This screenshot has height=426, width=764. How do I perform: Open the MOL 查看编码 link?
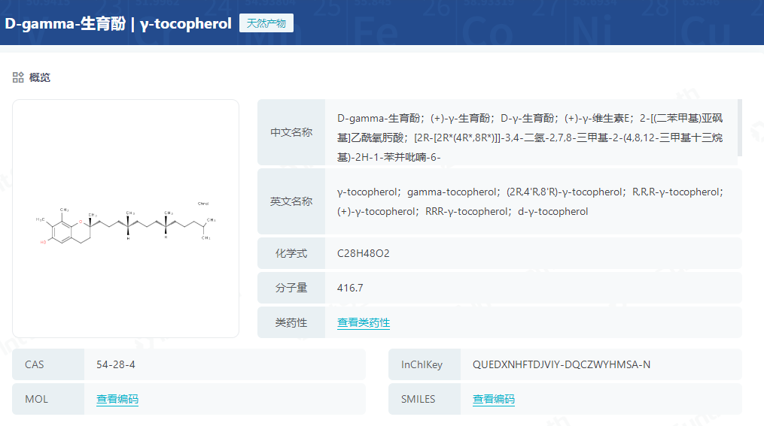[x=117, y=399]
